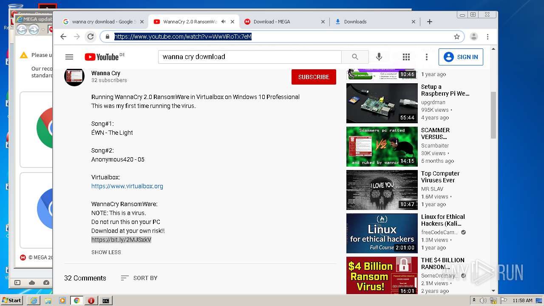
Task: Click the SIGN IN button
Action: coord(461,57)
